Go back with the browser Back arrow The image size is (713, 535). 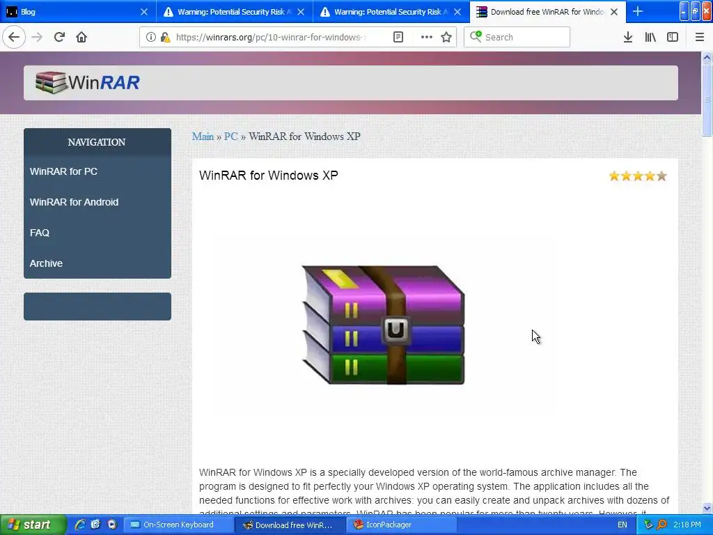[14, 37]
